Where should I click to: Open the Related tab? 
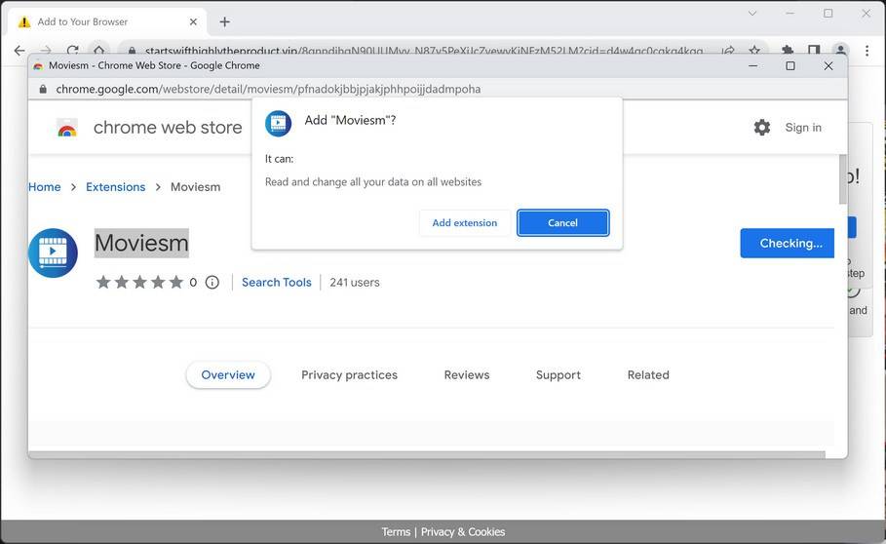click(648, 375)
